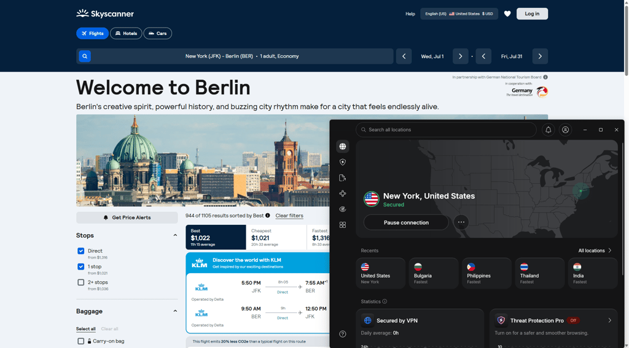Open more options beside Pause connection
The image size is (629, 348).
click(x=461, y=222)
